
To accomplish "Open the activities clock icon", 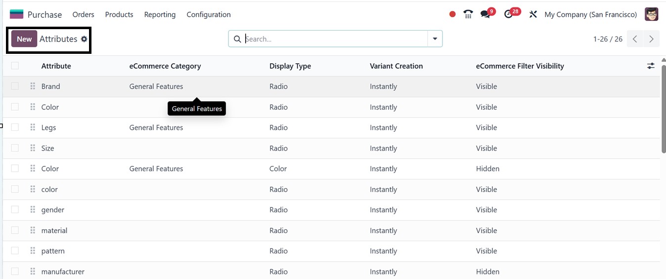I will point(508,14).
